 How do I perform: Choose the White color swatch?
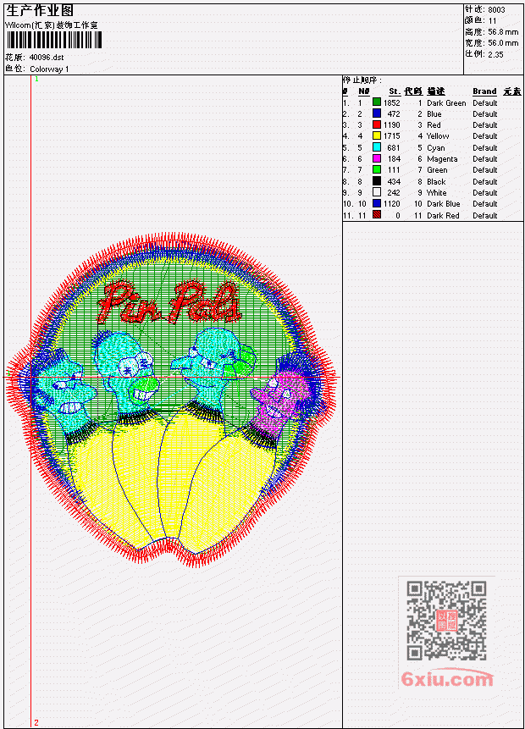[x=377, y=192]
